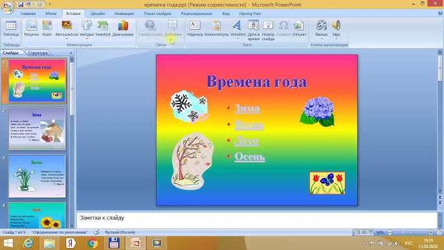Insert a SmartArt graphic
This screenshot has width=444, height=250.
click(103, 28)
